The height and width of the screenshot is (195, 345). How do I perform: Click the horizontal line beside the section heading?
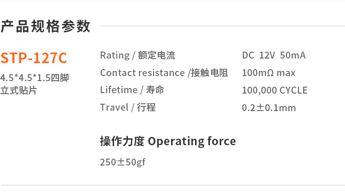223,26
